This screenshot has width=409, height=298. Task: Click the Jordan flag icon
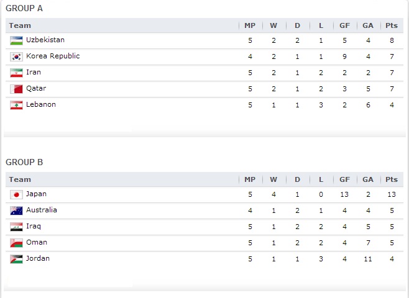17,259
